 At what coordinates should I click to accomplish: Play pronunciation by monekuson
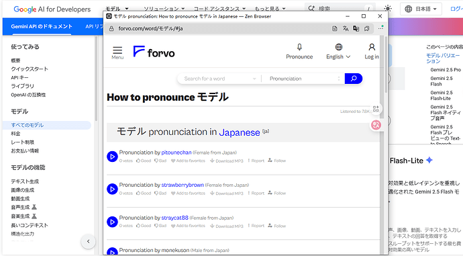pyautogui.click(x=112, y=252)
